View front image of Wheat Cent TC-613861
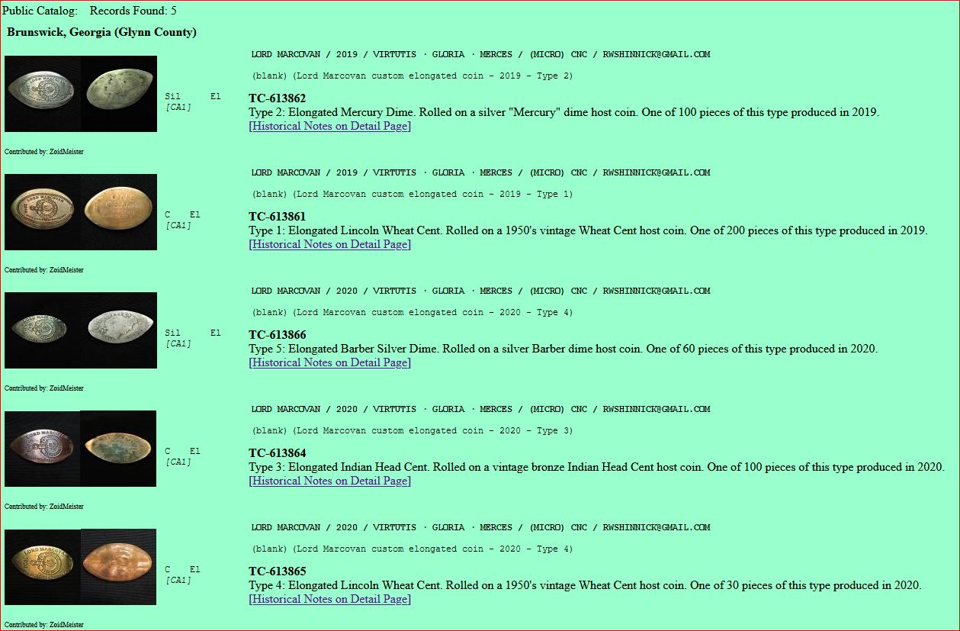Image resolution: width=960 pixels, height=631 pixels. (43, 211)
